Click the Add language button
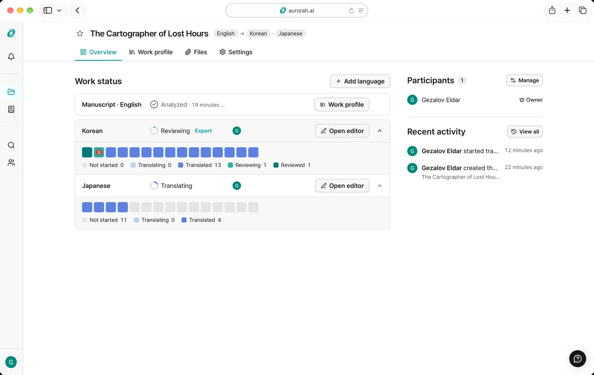 pyautogui.click(x=360, y=81)
